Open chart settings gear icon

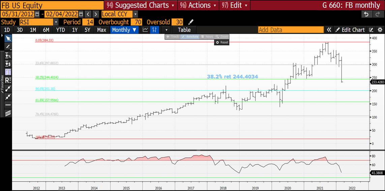tap(380, 30)
